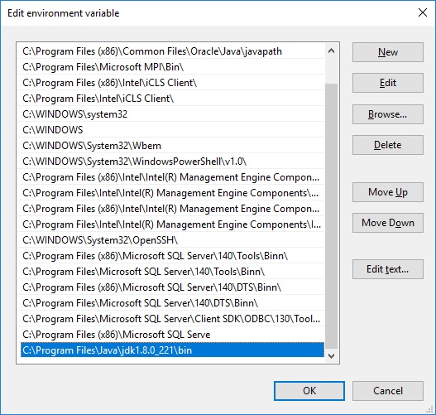This screenshot has height=415, width=436.
Task: Select the Client SDK\ODBC\130 entry
Action: (x=171, y=319)
